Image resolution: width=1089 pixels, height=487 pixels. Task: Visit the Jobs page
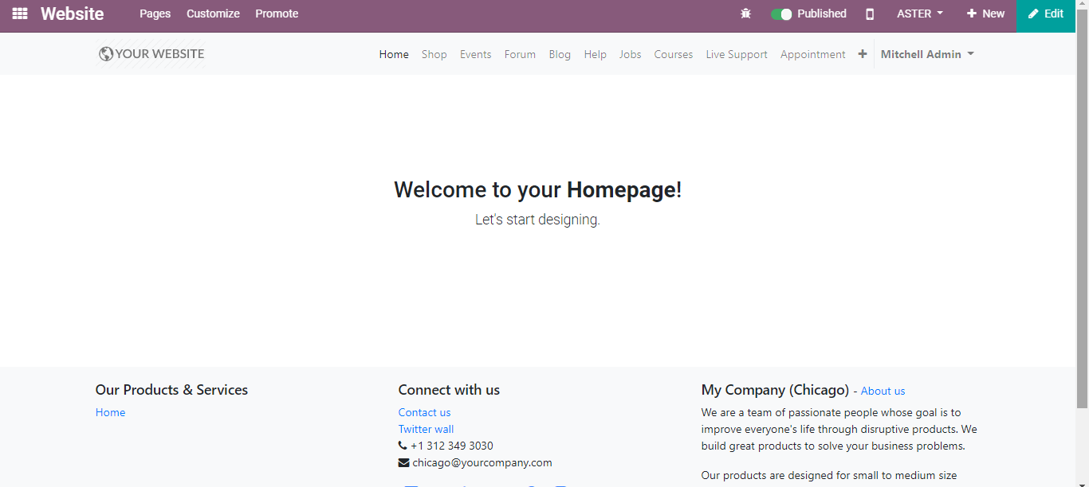tap(631, 54)
